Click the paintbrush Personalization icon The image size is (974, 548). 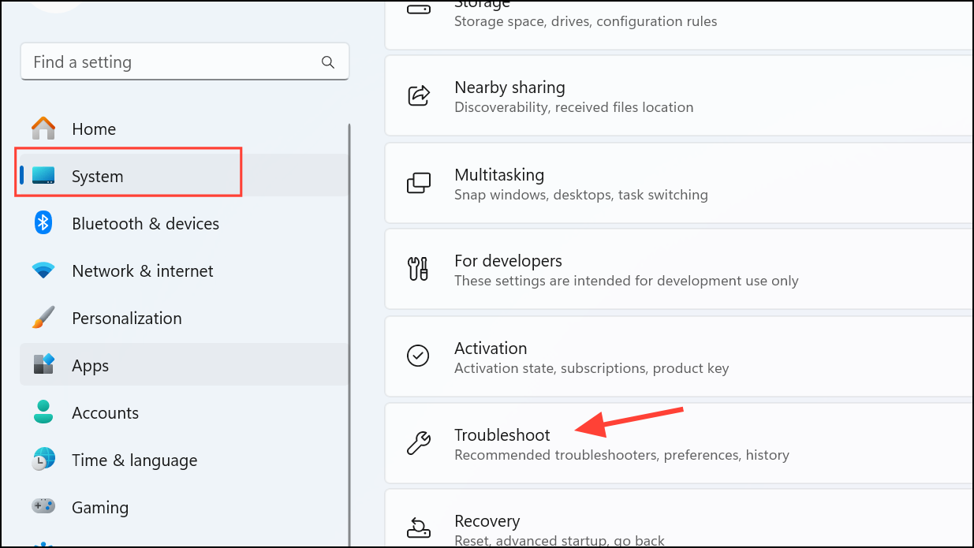43,318
